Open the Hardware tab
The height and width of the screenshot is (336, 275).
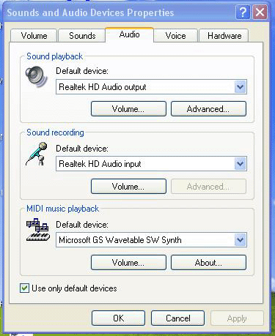click(x=224, y=36)
